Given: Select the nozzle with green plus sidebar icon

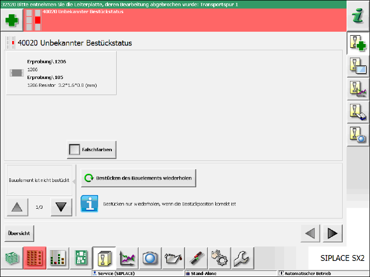Looking at the screenshot, I should click(x=358, y=43).
